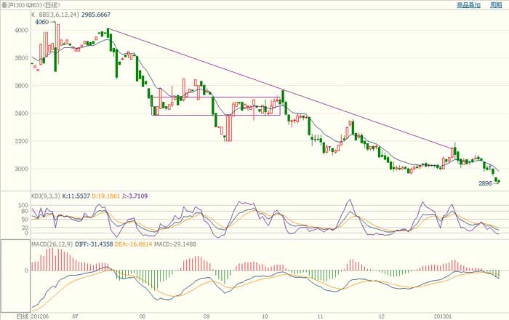
Task: Click the KDJ J:-3.7109 value
Action: click(x=135, y=196)
